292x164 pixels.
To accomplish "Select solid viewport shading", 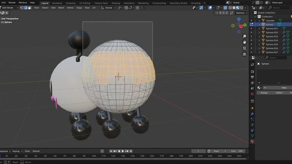I will coord(234,8).
